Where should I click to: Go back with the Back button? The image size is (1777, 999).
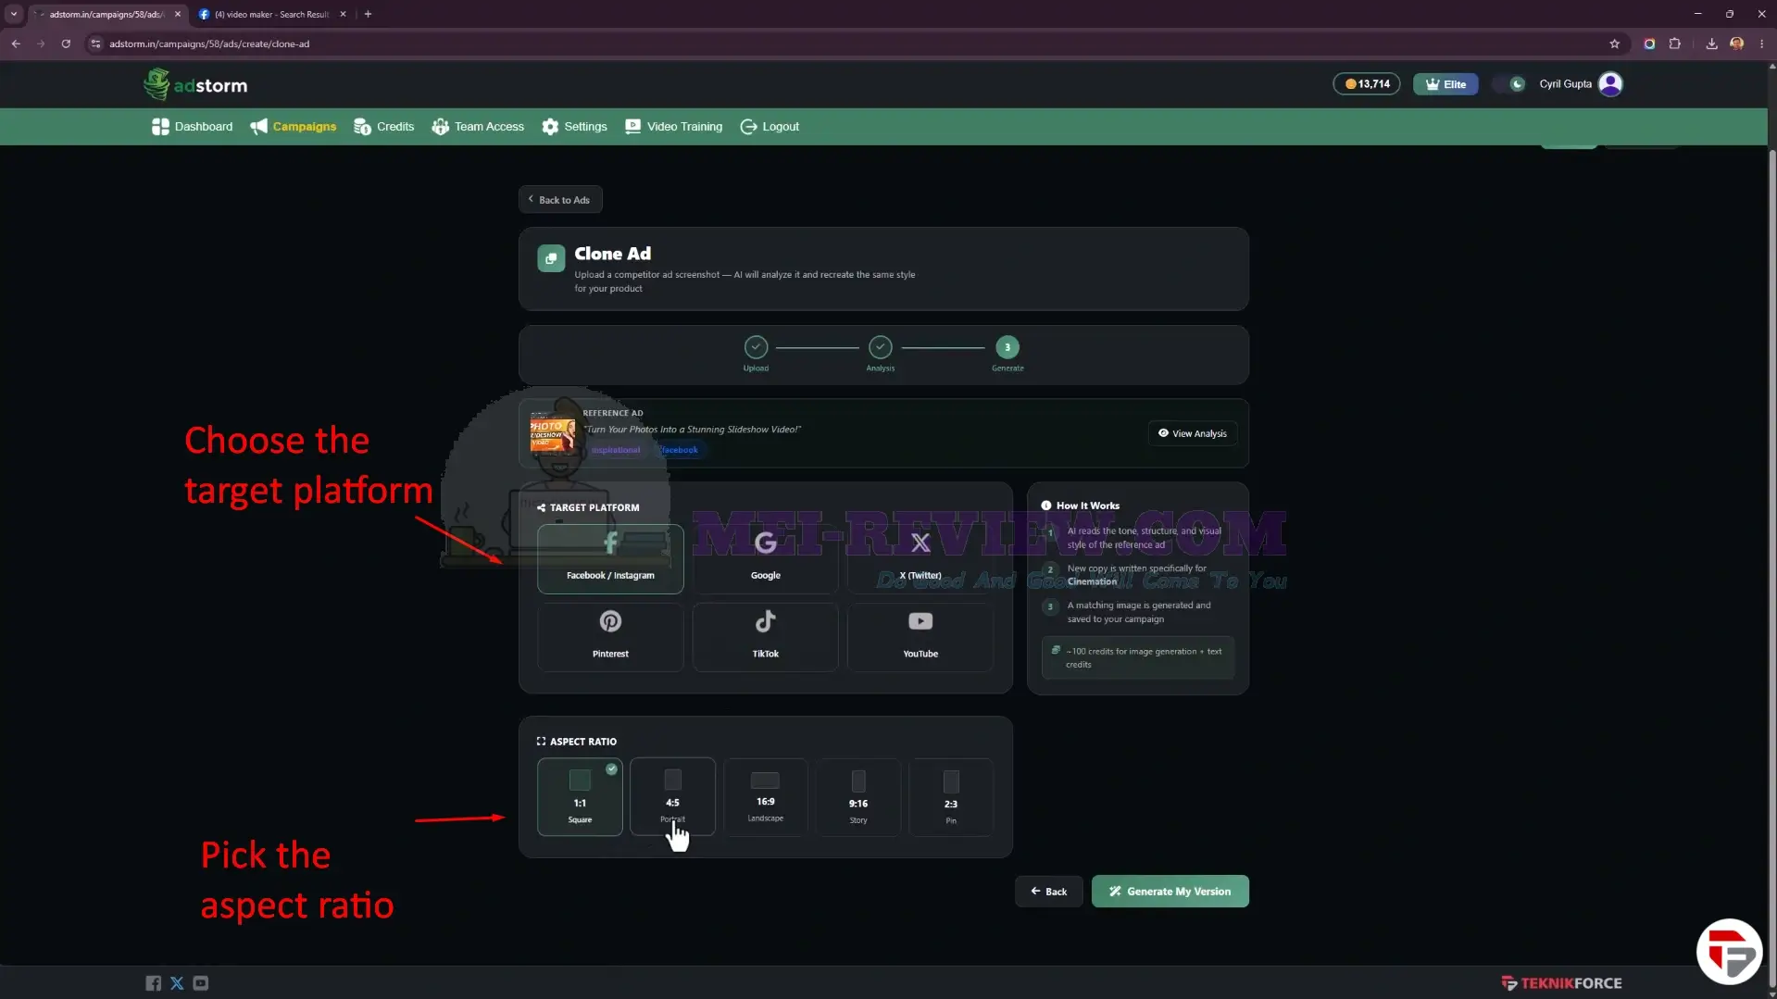[1048, 891]
